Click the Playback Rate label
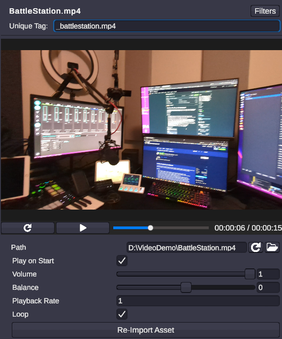Screen dimensions: 282x339 [x=35, y=301]
